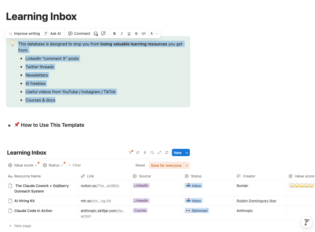
Task: Open database in full page via expand icon
Action: point(159,153)
